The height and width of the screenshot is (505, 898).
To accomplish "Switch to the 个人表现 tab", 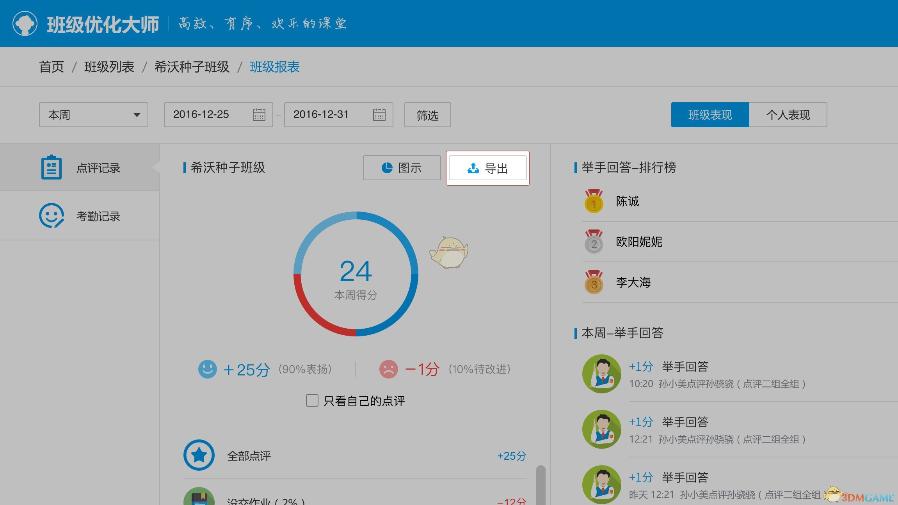I will [788, 115].
